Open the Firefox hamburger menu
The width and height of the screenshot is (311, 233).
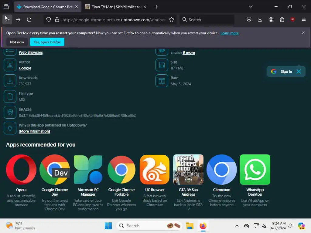pyautogui.click(x=304, y=19)
